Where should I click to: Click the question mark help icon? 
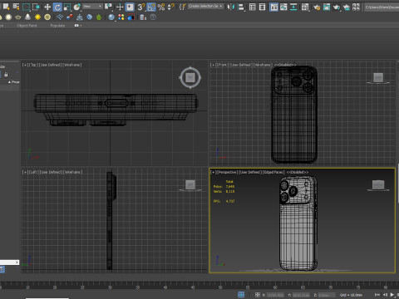tap(153, 17)
